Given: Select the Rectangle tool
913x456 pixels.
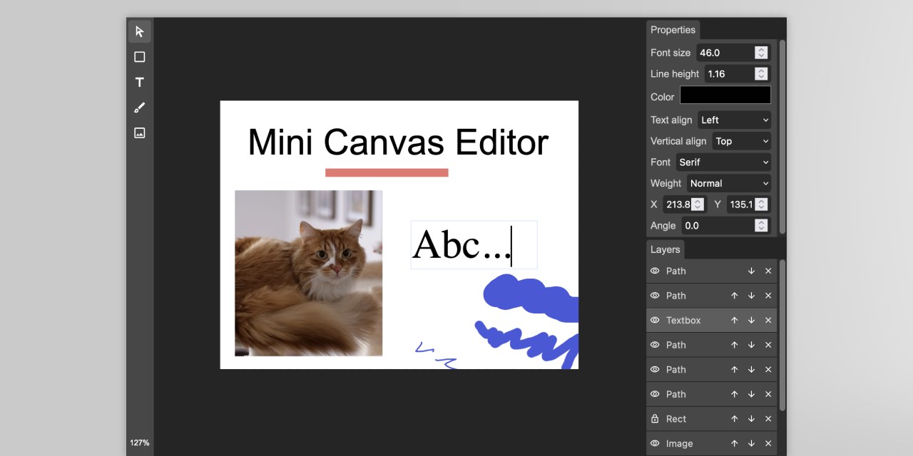Looking at the screenshot, I should pyautogui.click(x=139, y=57).
